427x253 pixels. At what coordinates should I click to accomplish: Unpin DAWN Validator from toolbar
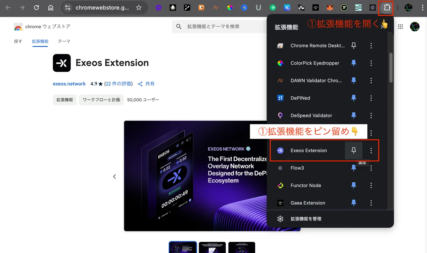coord(354,81)
